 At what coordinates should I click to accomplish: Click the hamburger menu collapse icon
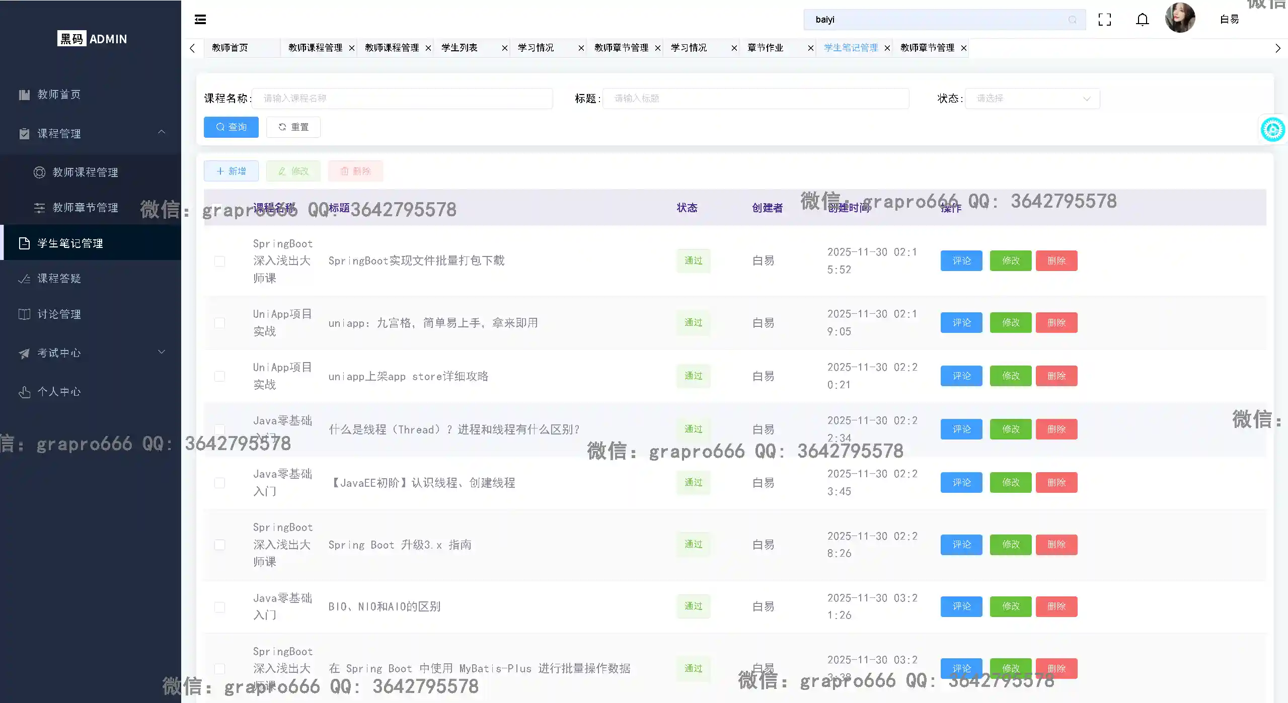coord(200,20)
